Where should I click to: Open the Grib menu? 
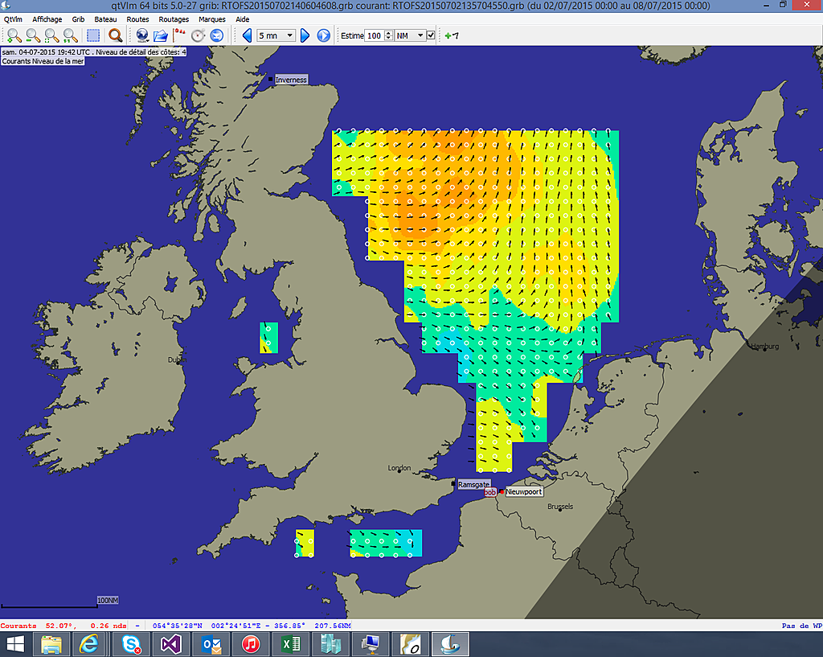[78, 18]
